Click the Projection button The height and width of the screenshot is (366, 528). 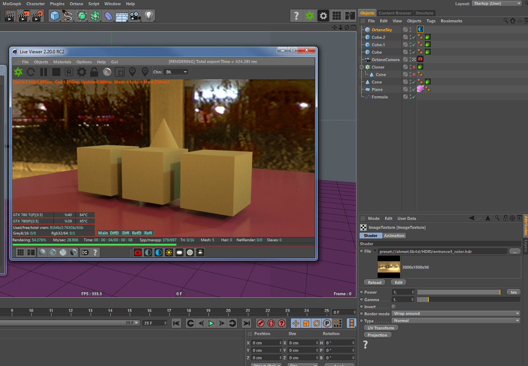(x=377, y=335)
